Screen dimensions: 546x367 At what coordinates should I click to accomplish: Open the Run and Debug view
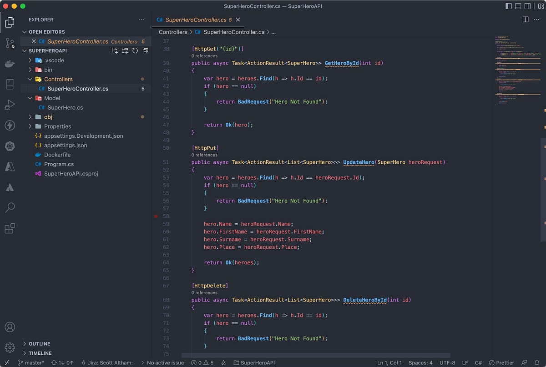point(10,105)
